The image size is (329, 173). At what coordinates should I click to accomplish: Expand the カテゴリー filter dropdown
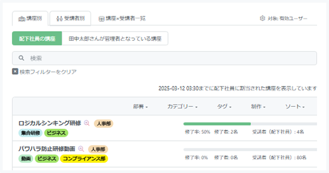[182, 107]
